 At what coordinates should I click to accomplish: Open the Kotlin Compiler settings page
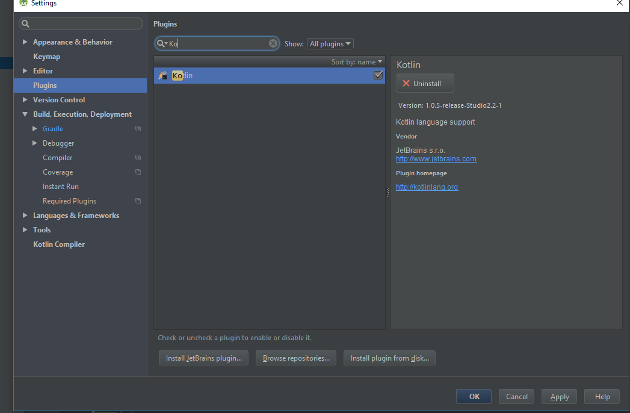(x=58, y=244)
